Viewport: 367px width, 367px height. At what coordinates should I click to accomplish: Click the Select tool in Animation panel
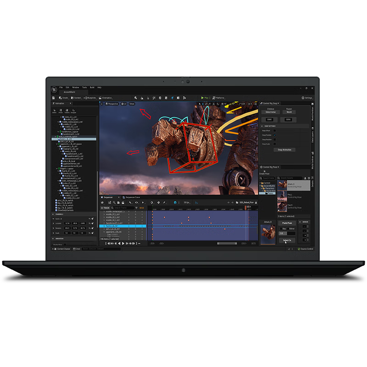(x=54, y=111)
